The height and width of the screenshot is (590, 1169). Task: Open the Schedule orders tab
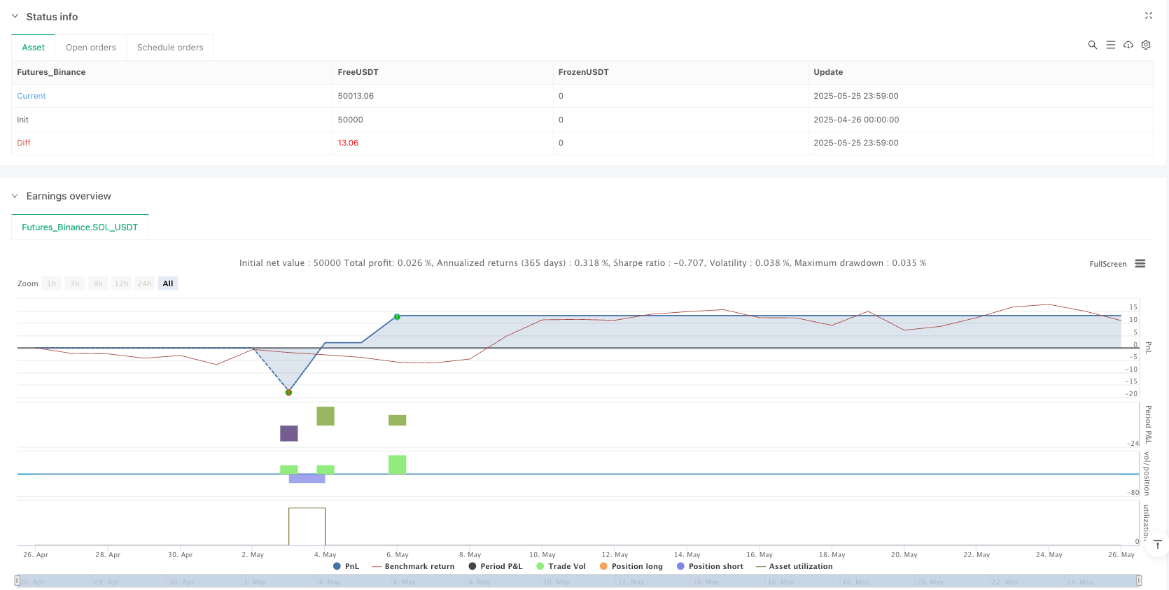pyautogui.click(x=170, y=48)
